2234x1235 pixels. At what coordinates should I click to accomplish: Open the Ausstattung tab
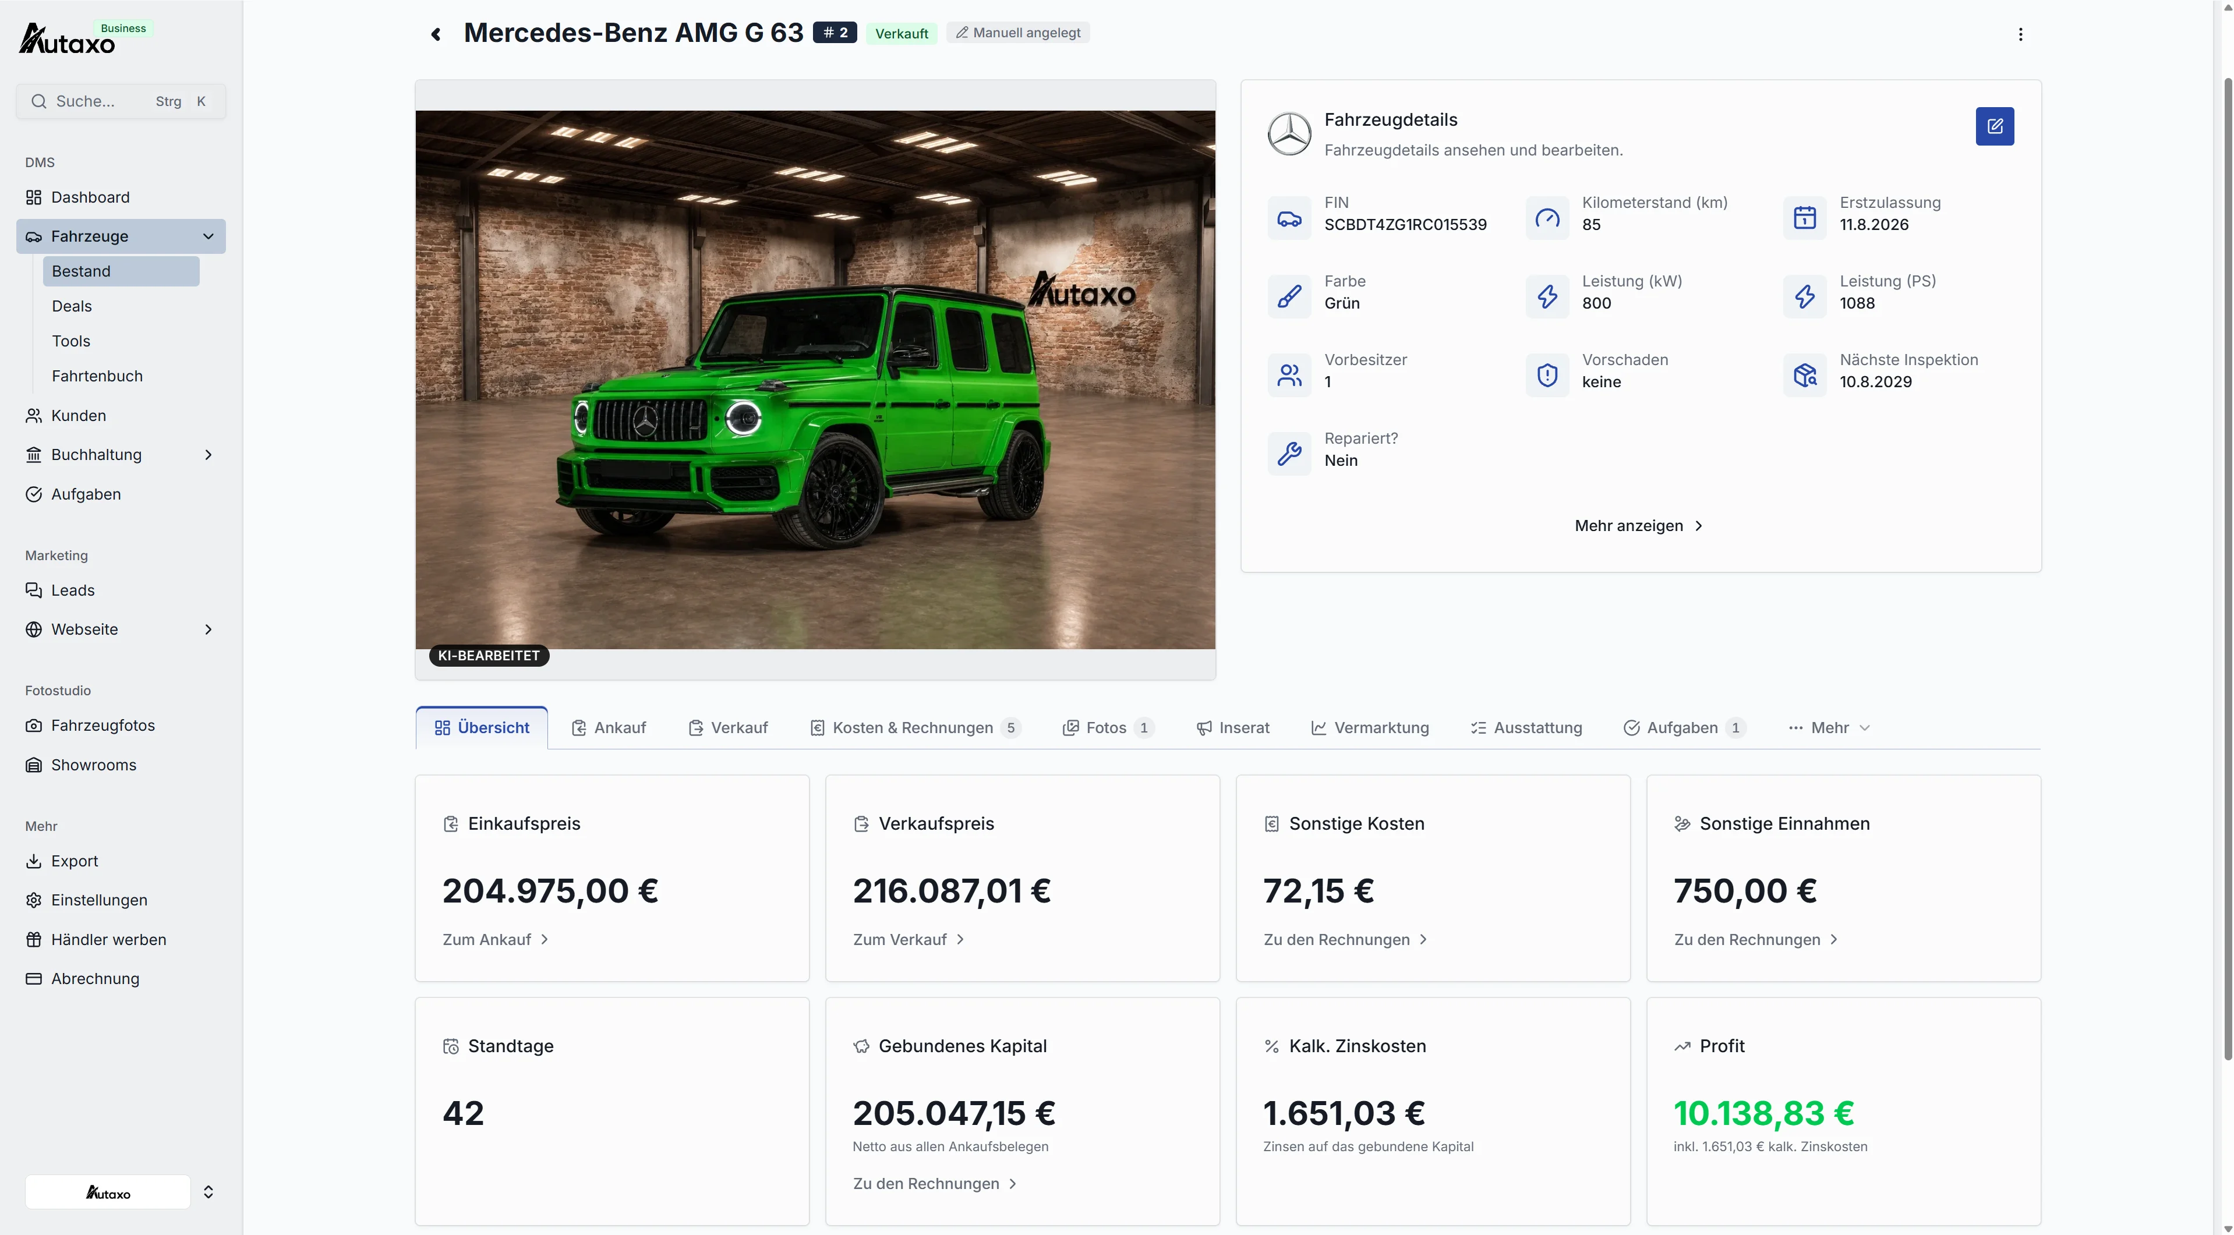(1526, 728)
